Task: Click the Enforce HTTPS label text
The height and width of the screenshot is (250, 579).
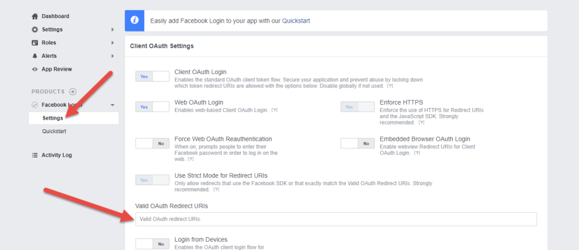Action: pyautogui.click(x=401, y=103)
